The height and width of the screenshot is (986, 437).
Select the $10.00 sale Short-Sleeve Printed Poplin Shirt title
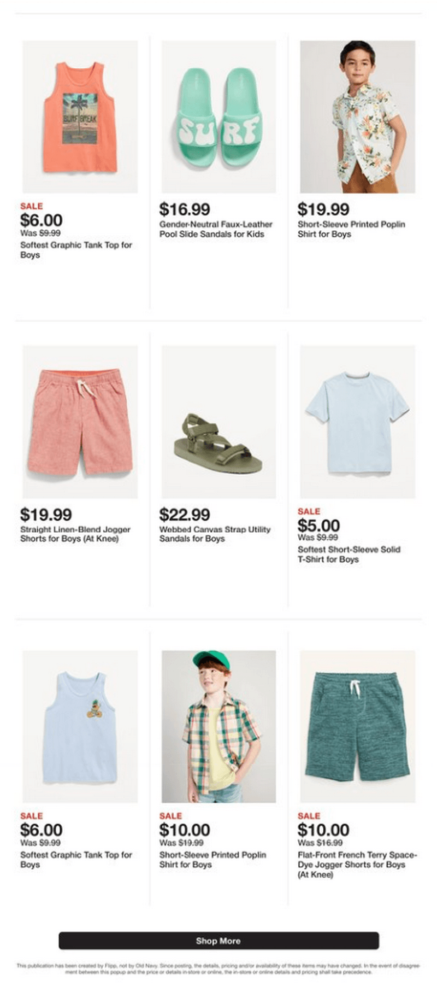213,859
